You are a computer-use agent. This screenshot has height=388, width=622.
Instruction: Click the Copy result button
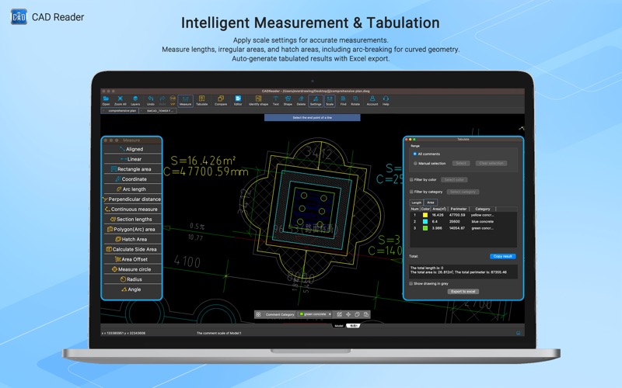tap(502, 256)
